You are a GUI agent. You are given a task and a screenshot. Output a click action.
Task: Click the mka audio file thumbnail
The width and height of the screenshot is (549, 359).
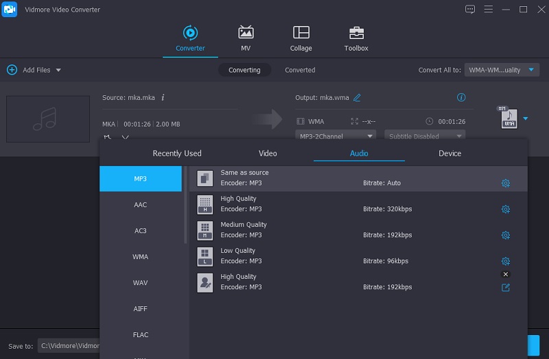tap(48, 119)
